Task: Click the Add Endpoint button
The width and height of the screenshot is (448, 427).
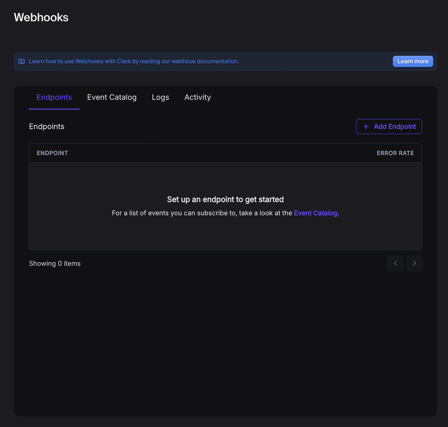Action: pos(389,126)
